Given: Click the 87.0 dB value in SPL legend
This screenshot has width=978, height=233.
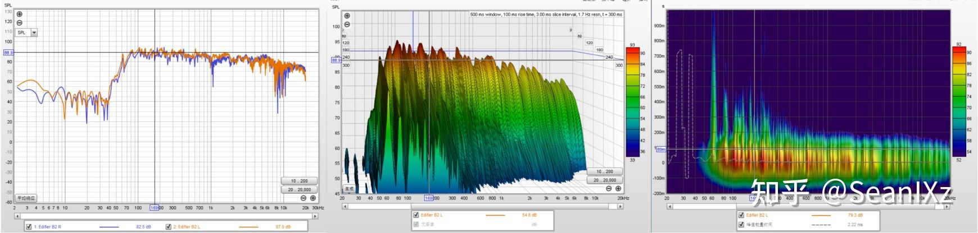Looking at the screenshot, I should [283, 227].
